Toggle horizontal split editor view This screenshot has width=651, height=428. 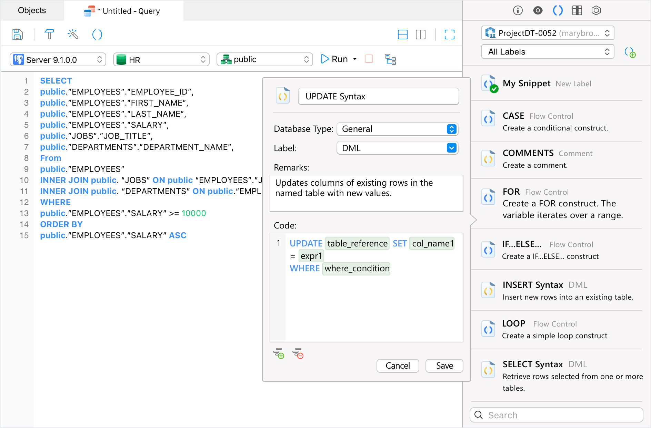(x=403, y=35)
